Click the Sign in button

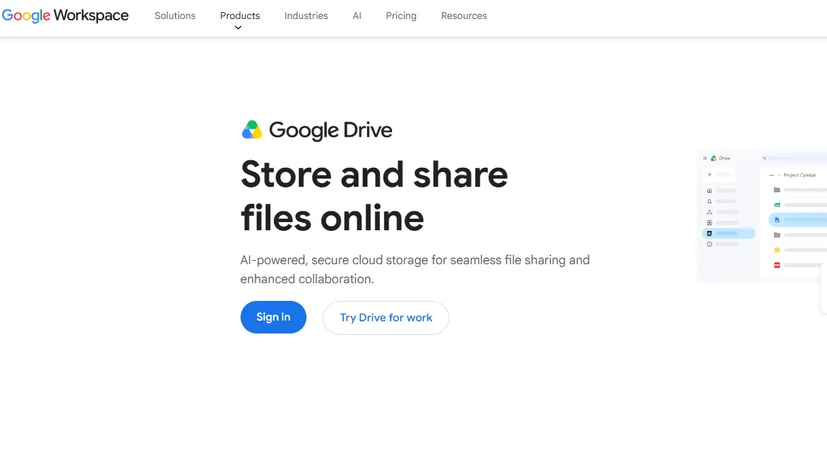[273, 317]
